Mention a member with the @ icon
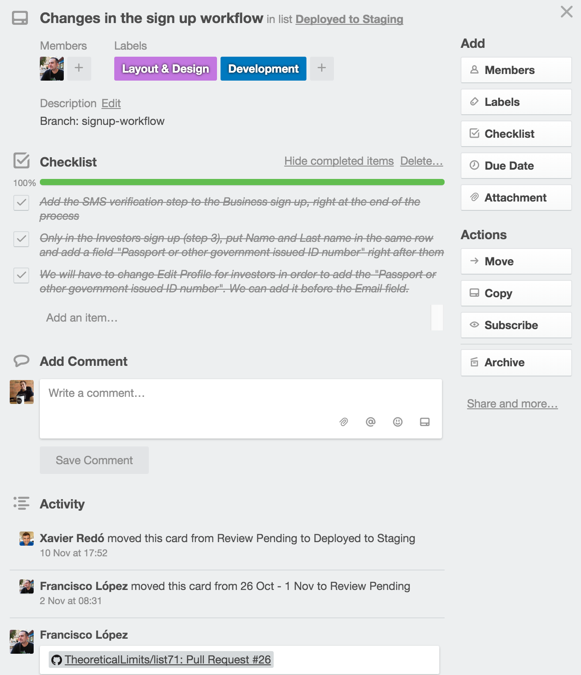Viewport: 581px width, 675px height. click(370, 422)
